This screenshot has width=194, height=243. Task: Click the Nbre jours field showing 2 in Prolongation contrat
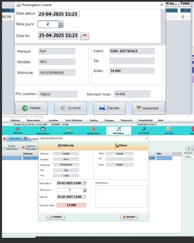point(48,24)
